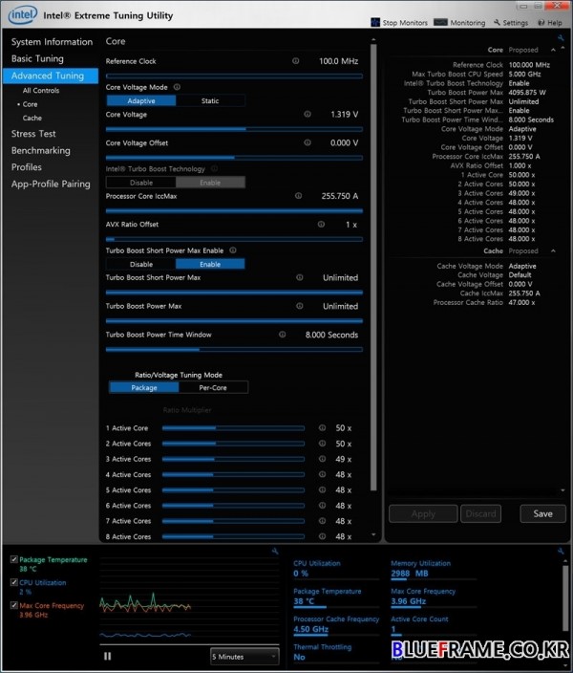
Task: Click the 1 Active Core info icon
Action: coord(322,428)
